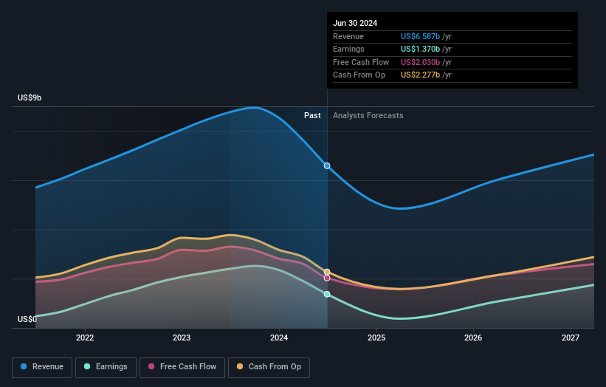
Task: Click the Revenue row label in tooltip
Action: [348, 36]
